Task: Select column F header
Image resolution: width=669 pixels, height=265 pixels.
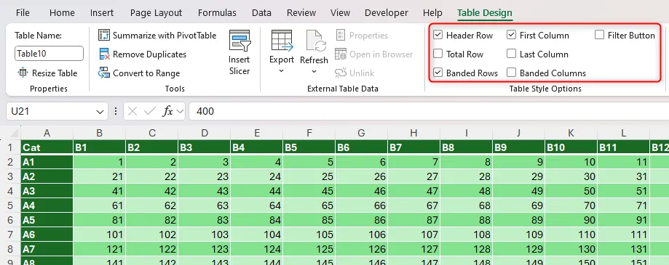Action: click(x=309, y=133)
